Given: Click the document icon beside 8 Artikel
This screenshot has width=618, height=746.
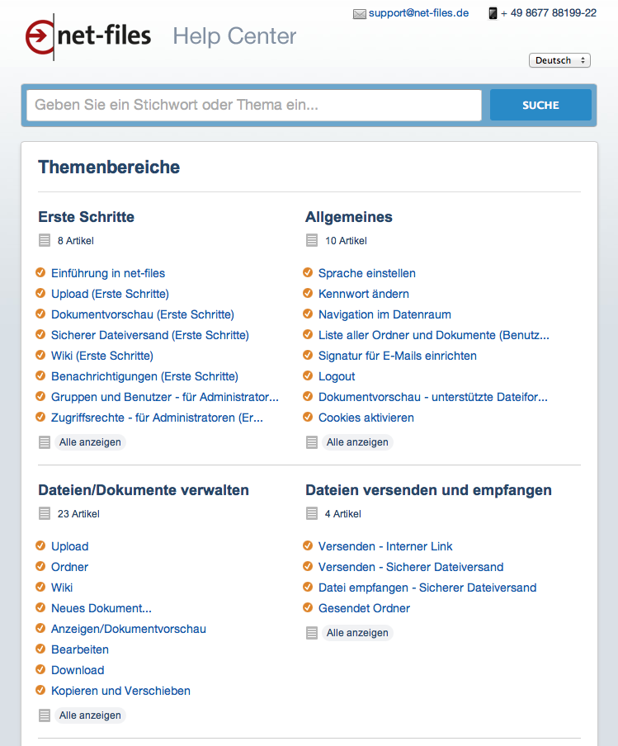Looking at the screenshot, I should point(45,241).
